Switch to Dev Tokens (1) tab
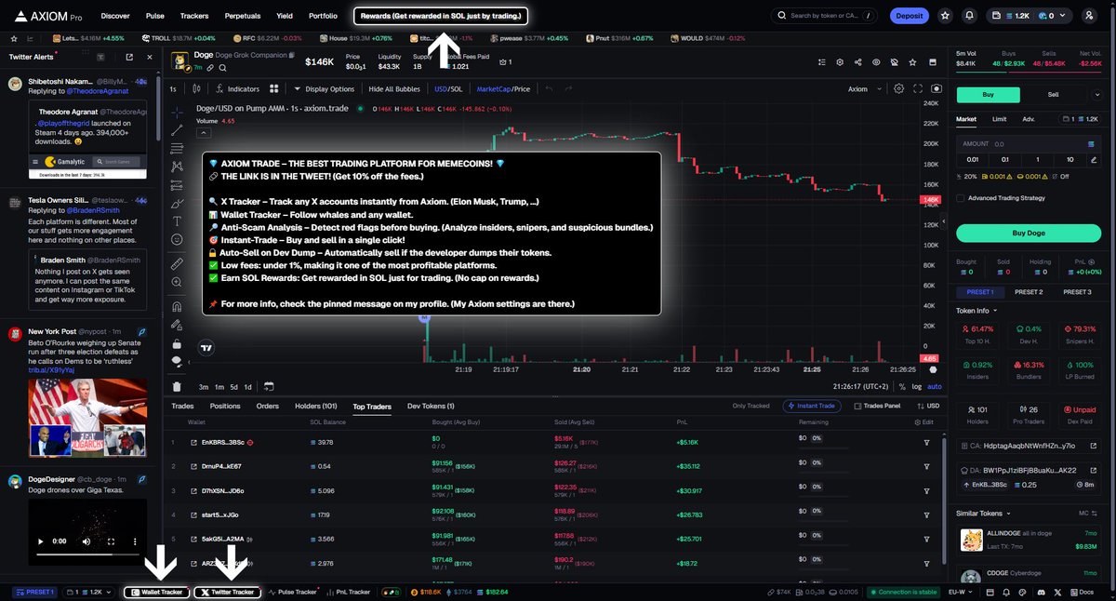Viewport: 1116px width, 601px height. (431, 406)
